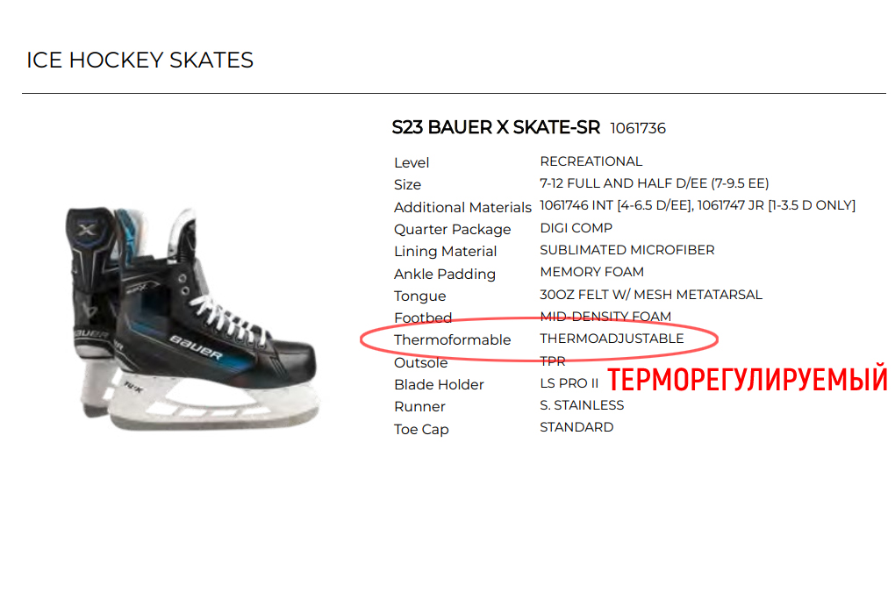Screen dimensions: 895x614
Task: Click the Blade Holder label
Action: pos(439,384)
